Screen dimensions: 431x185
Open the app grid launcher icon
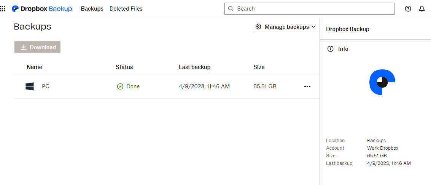[x=3, y=9]
